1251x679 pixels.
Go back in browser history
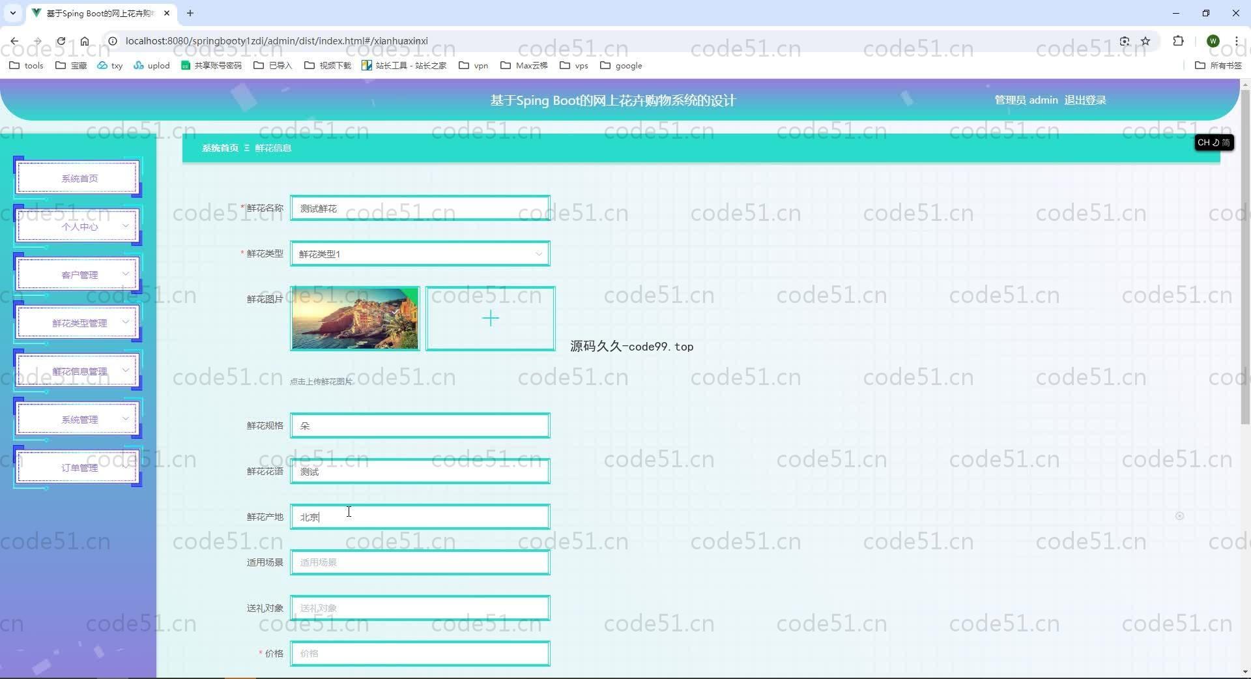[x=14, y=41]
